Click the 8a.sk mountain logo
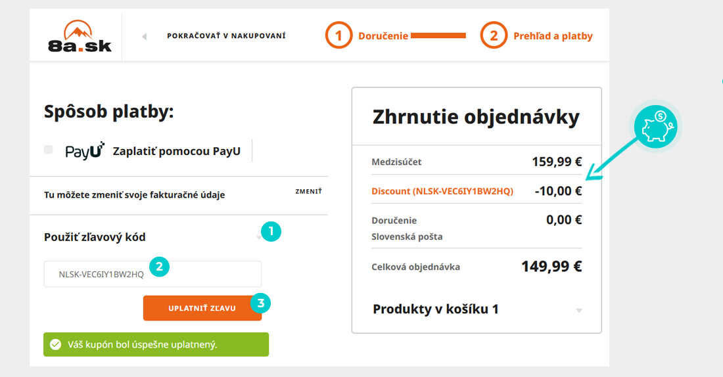This screenshot has height=377, width=723. [80, 36]
